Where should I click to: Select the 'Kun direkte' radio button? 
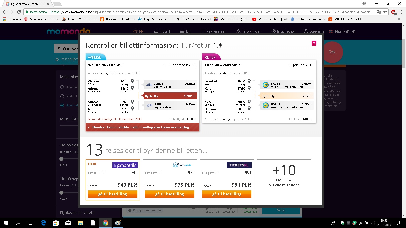coord(62,87)
